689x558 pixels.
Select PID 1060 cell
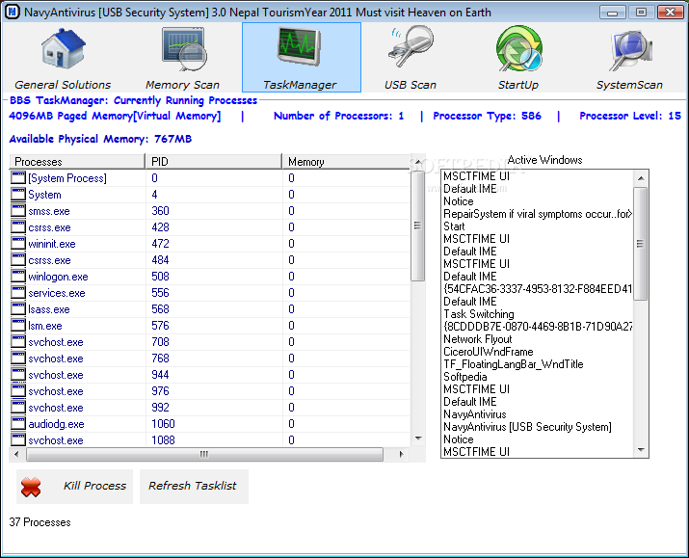163,424
